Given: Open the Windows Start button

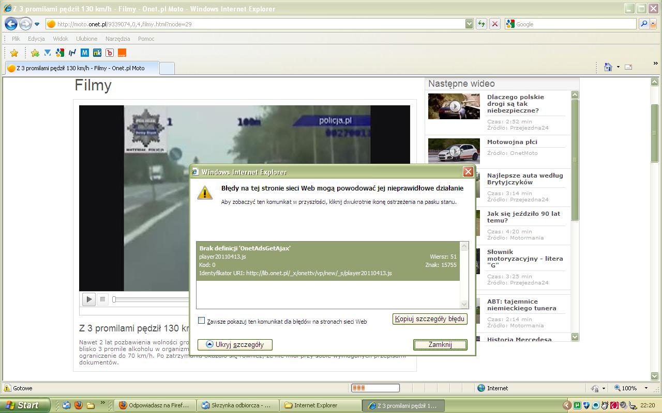Looking at the screenshot, I should pos(25,405).
